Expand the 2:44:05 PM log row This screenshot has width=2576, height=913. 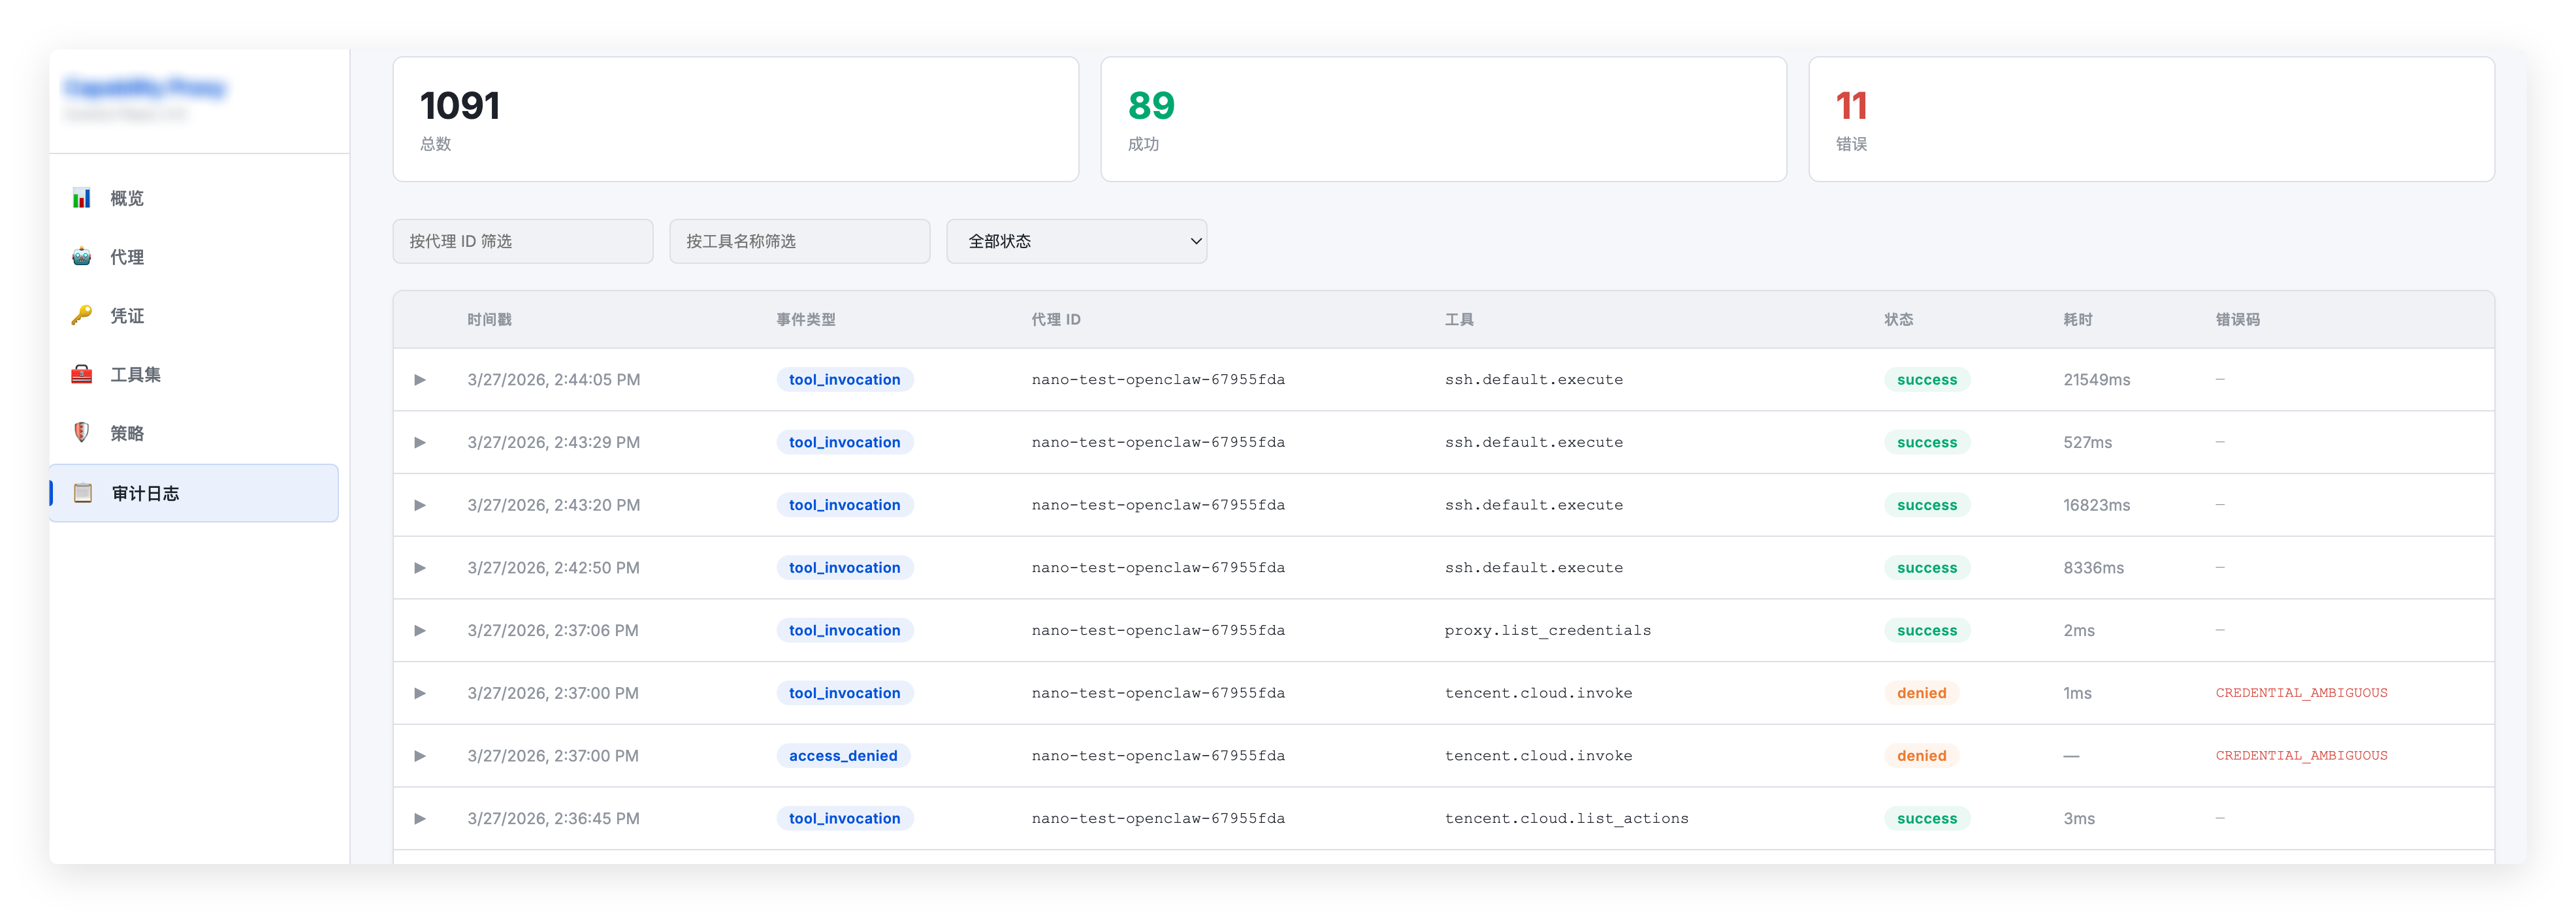coord(420,380)
